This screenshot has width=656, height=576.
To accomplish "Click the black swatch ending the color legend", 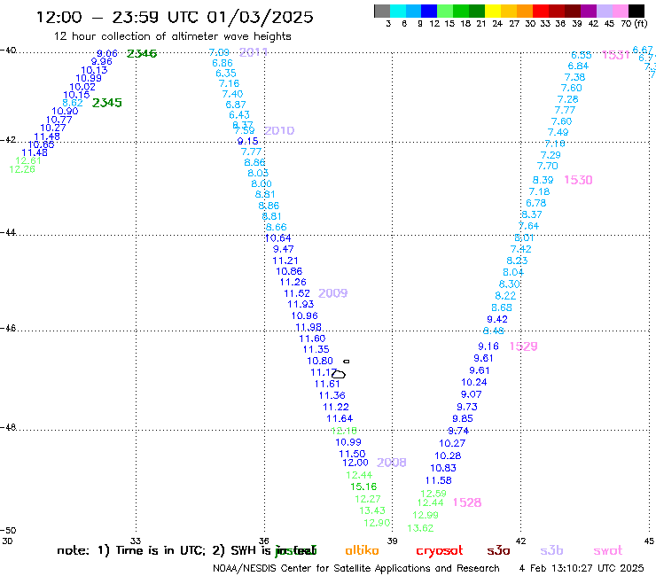I will tap(636, 11).
